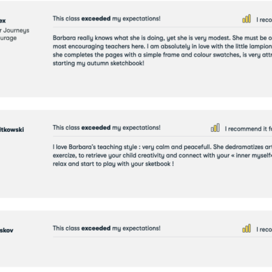
Task: Open the reviewer profile ending in "itkowski"
Action: (x=12, y=130)
